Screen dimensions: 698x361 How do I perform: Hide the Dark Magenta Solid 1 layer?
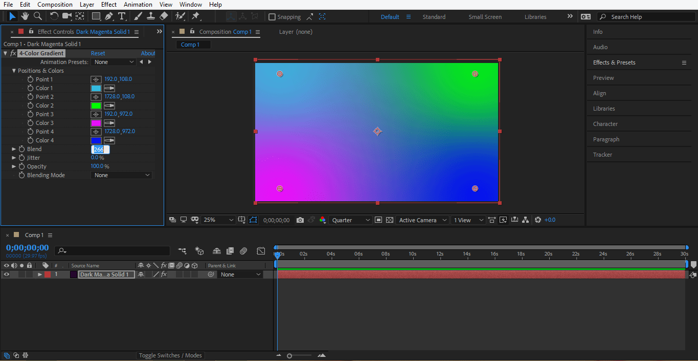pyautogui.click(x=7, y=274)
